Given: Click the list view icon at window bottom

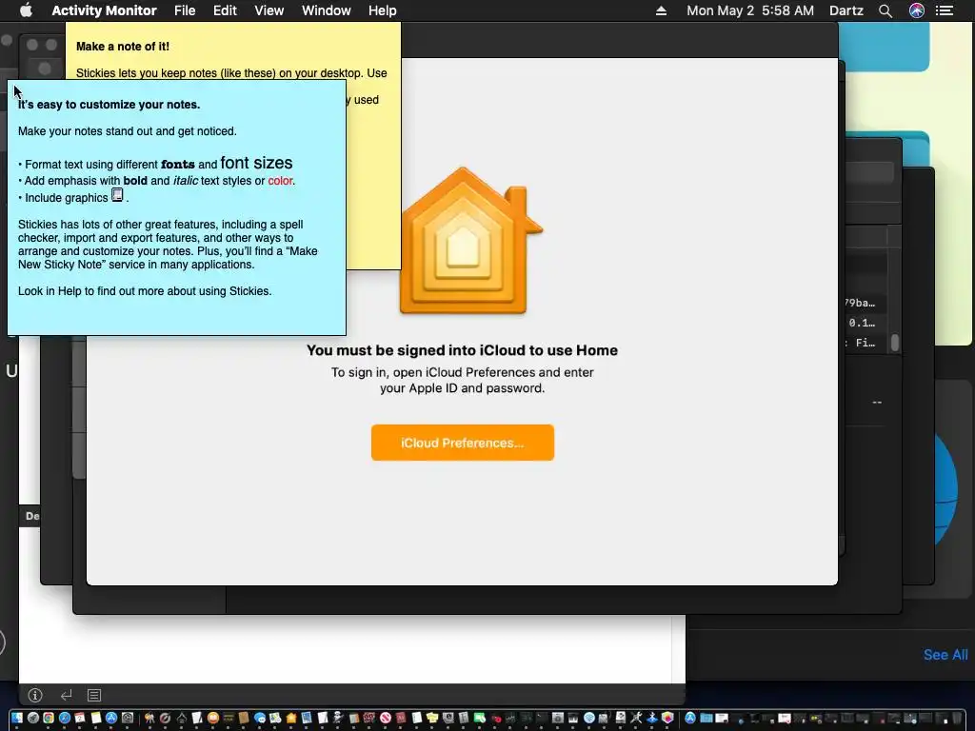Looking at the screenshot, I should point(94,695).
